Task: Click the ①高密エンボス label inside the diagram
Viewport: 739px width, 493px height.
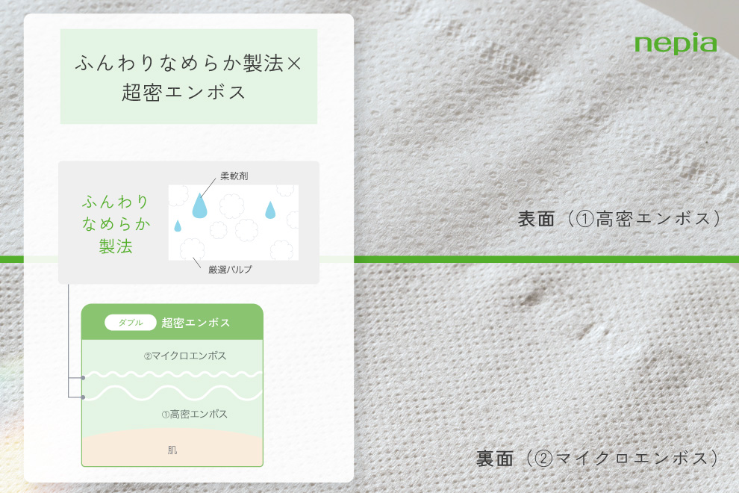Action: point(194,414)
